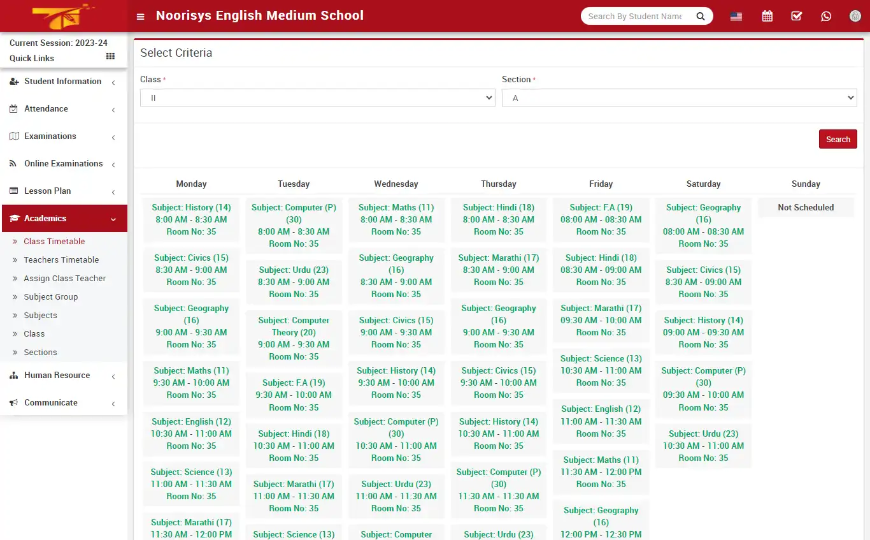The image size is (870, 540).
Task: Open the user profile avatar
Action: point(855,16)
